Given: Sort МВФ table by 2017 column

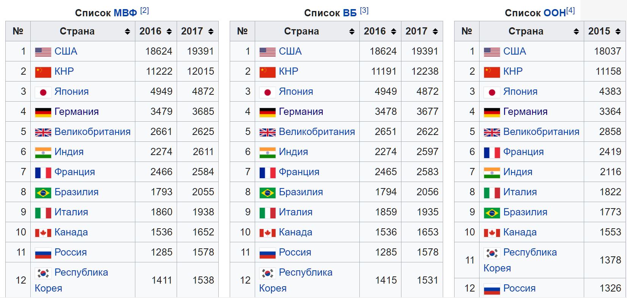Looking at the screenshot, I should coord(211,32).
